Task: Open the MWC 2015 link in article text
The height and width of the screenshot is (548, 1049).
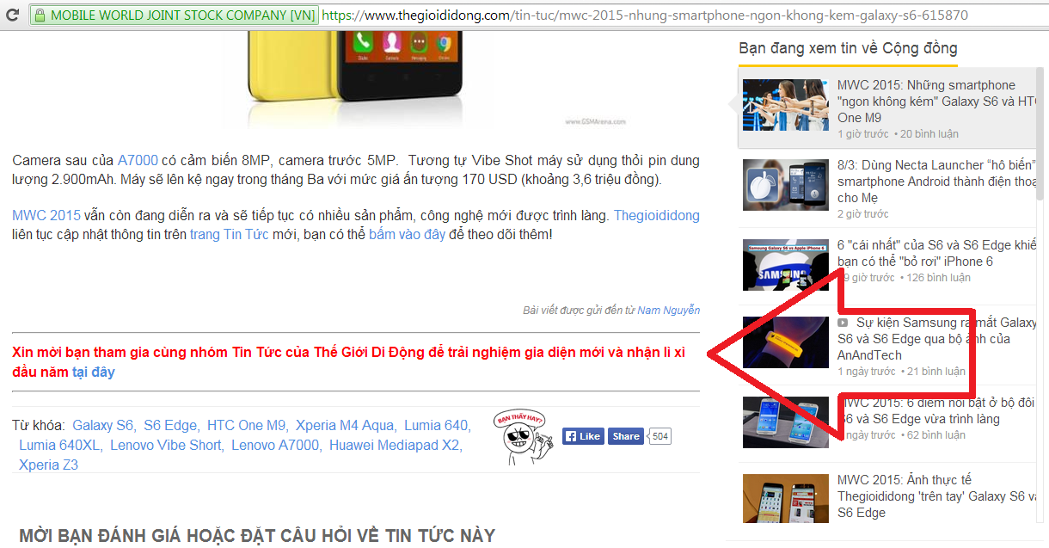Action: pyautogui.click(x=46, y=215)
